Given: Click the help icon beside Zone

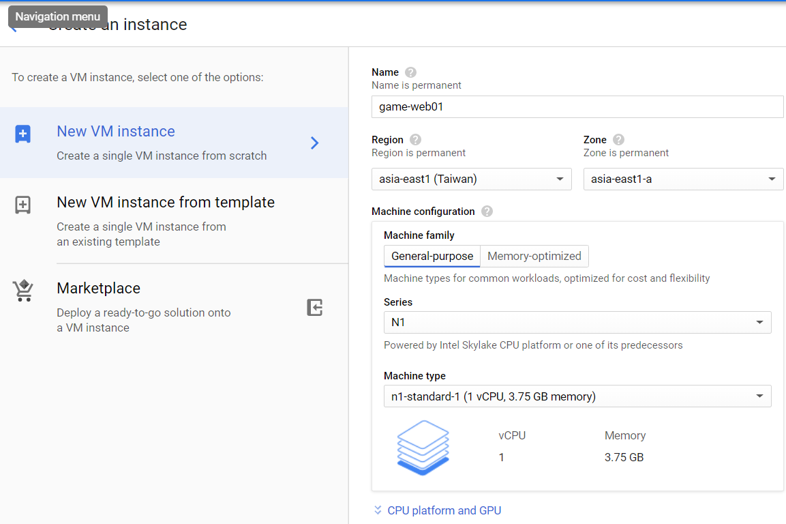Looking at the screenshot, I should 618,140.
